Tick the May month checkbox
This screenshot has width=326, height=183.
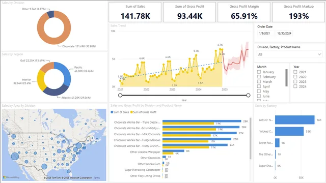coord(259,91)
